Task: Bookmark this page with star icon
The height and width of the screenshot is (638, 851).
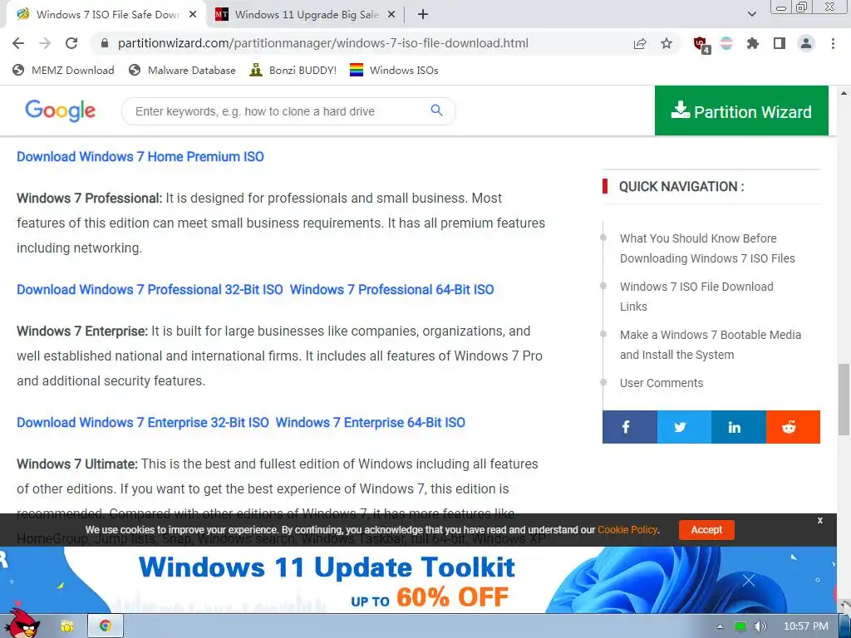Action: tap(667, 43)
